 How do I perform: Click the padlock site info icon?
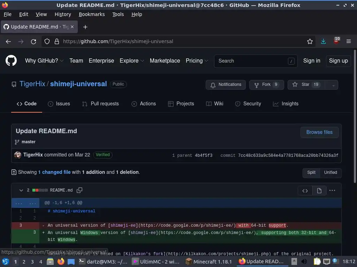coord(57,42)
